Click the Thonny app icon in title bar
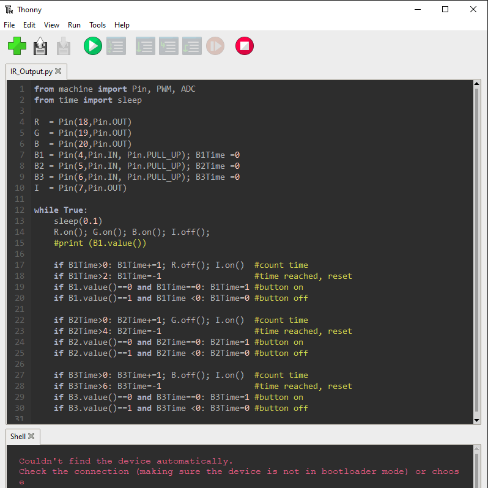 (x=9, y=10)
